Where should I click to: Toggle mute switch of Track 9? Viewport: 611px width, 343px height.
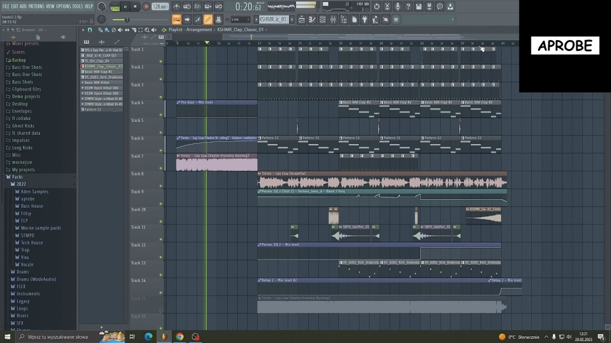click(161, 204)
